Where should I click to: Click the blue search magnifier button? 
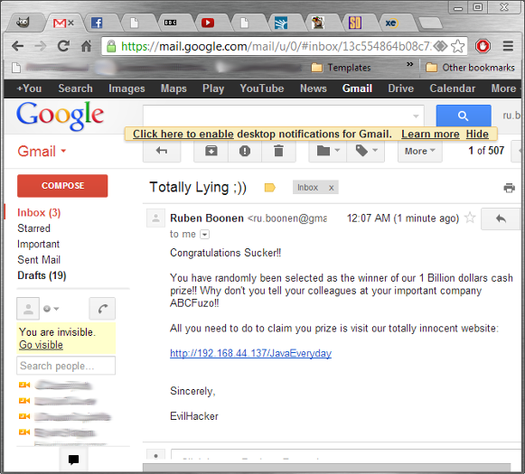pos(464,116)
